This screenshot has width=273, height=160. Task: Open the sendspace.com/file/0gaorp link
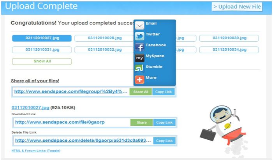(60, 122)
